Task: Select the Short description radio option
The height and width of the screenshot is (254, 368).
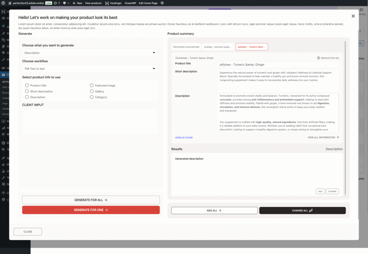Action: (x=27, y=91)
